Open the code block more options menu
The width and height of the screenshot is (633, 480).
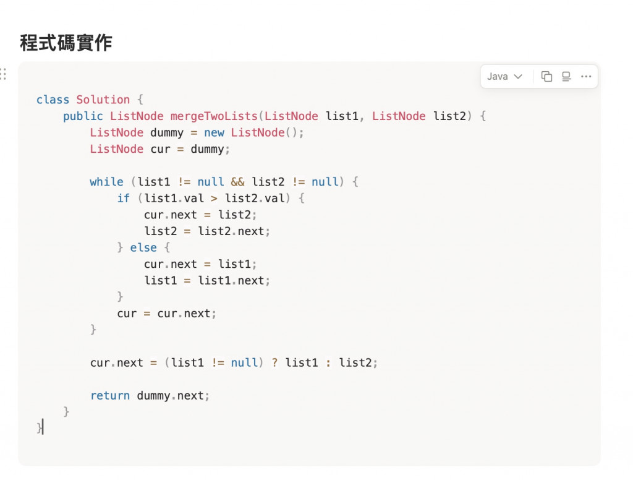tap(586, 76)
